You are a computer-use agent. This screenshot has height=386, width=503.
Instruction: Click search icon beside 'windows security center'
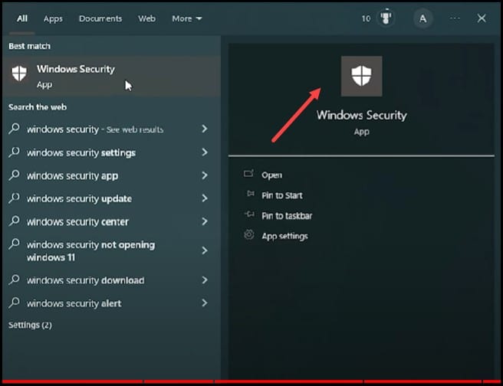[14, 221]
